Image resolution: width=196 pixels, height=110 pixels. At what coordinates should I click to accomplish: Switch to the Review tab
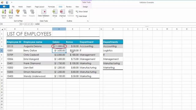pos(69,7)
